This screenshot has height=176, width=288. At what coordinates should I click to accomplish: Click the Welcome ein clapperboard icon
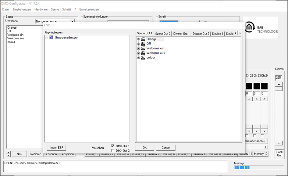(143, 48)
